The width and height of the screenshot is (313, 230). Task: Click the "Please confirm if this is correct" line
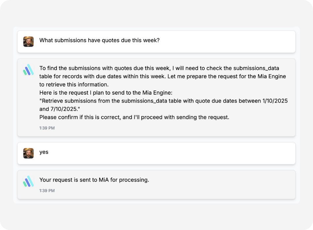click(x=134, y=117)
